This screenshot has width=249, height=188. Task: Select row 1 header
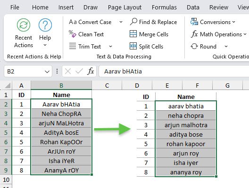(6, 95)
